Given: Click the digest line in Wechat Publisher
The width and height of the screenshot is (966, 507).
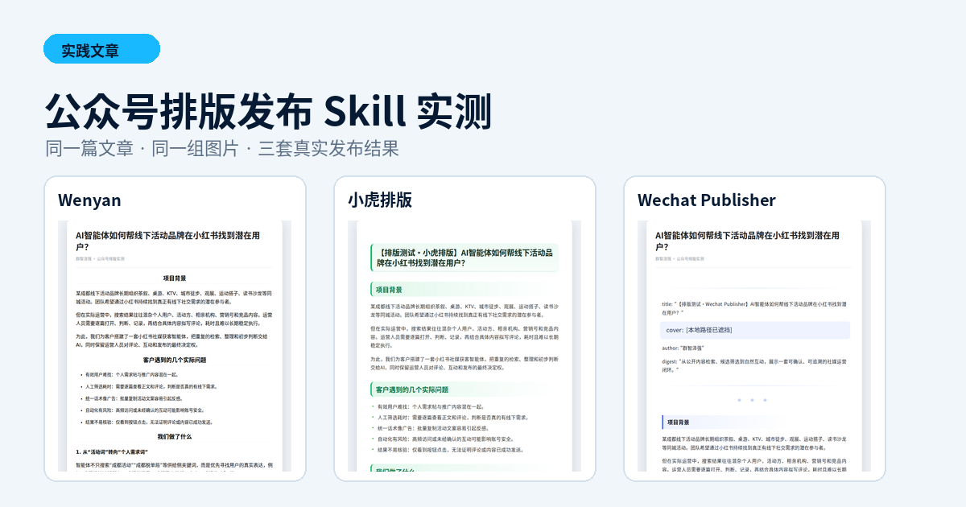Looking at the screenshot, I should tap(755, 365).
